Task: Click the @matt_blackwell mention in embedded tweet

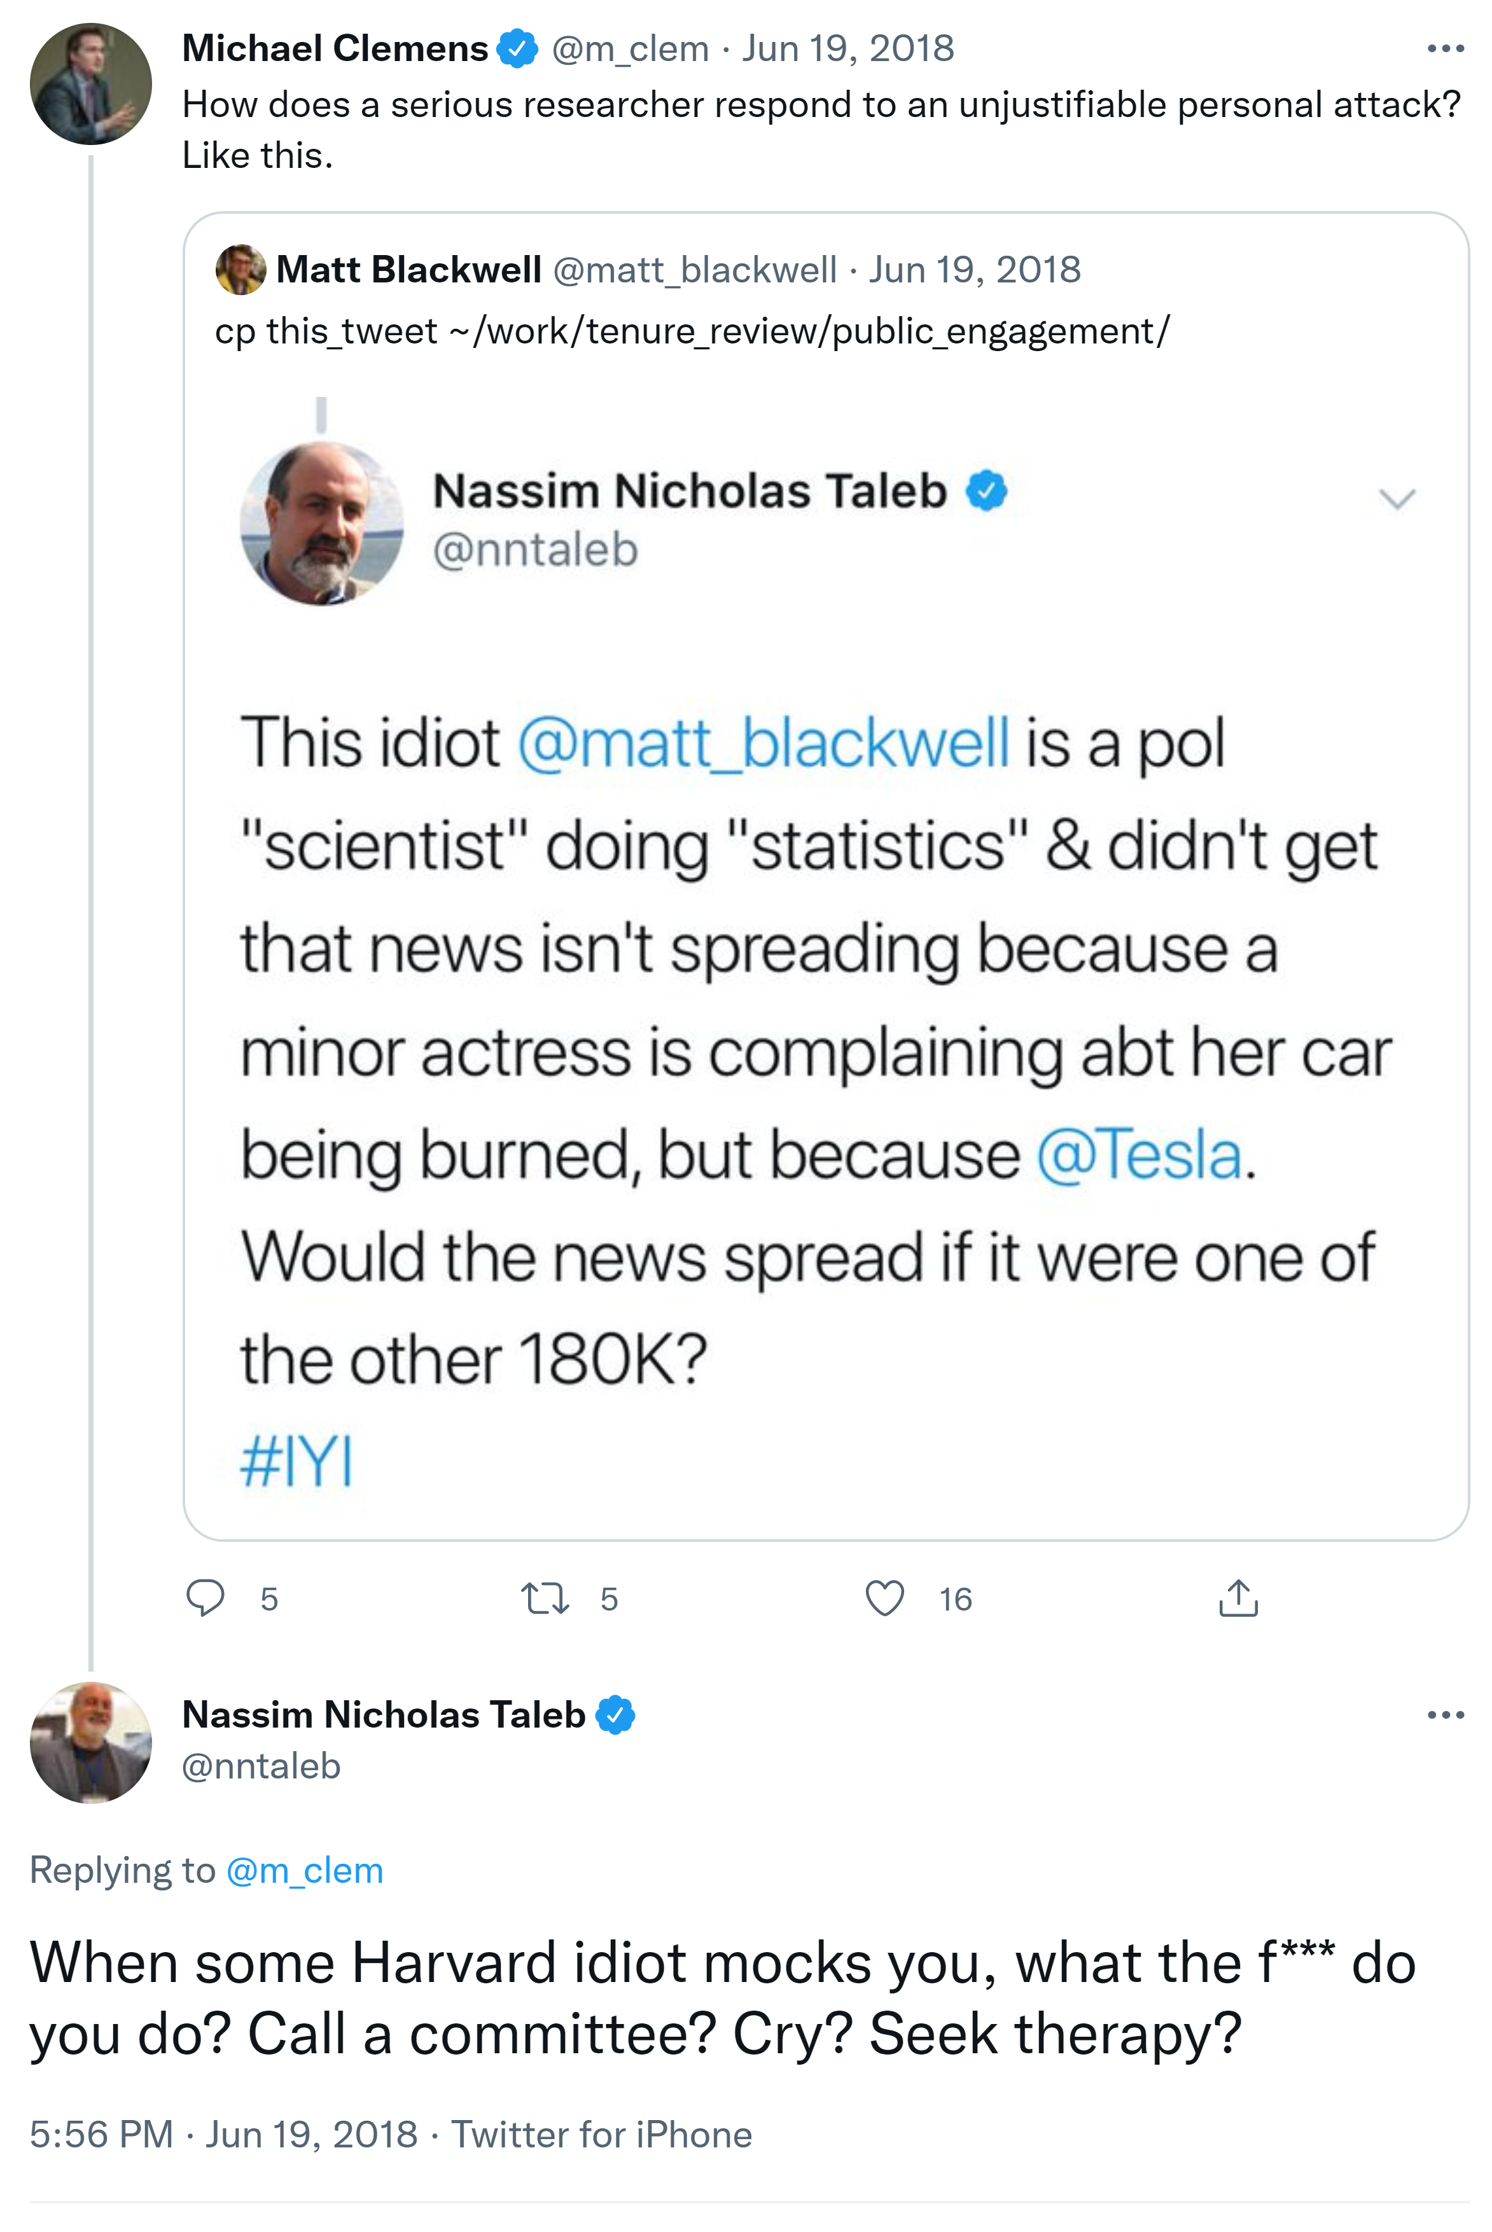Action: 763,743
